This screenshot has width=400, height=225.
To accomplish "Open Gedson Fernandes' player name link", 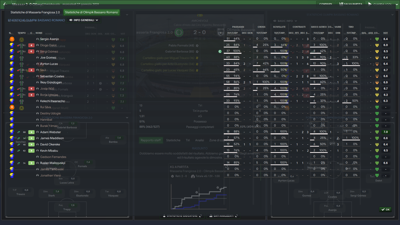I will [53, 157].
